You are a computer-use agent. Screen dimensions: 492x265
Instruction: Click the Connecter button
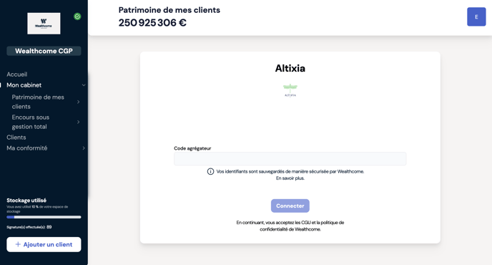(290, 206)
